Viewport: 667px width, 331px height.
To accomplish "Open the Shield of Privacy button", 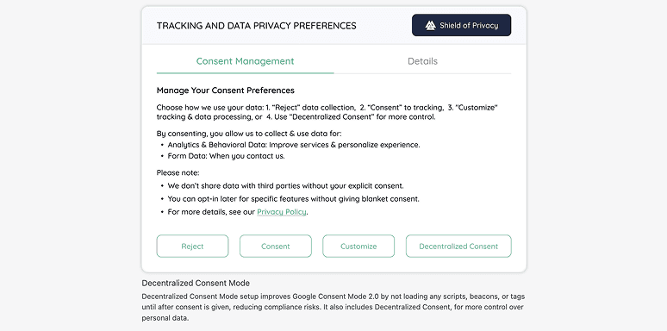I will 461,25.
